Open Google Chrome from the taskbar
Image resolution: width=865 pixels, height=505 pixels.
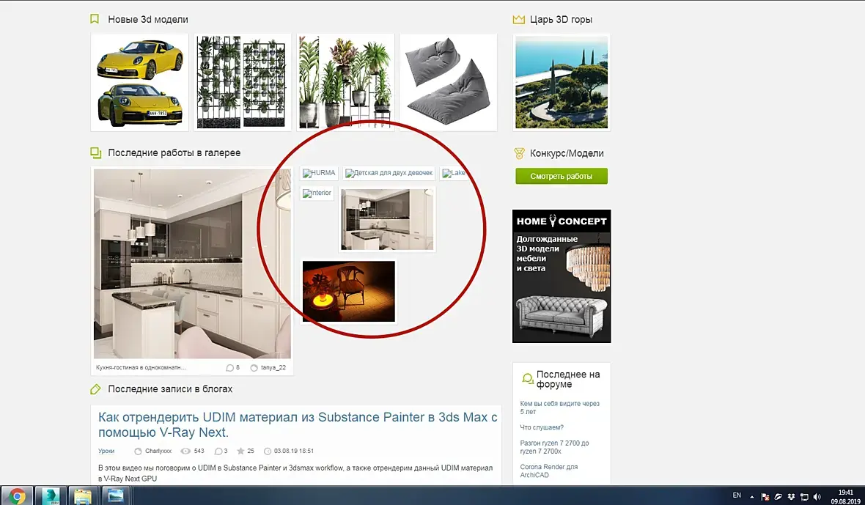coord(17,495)
